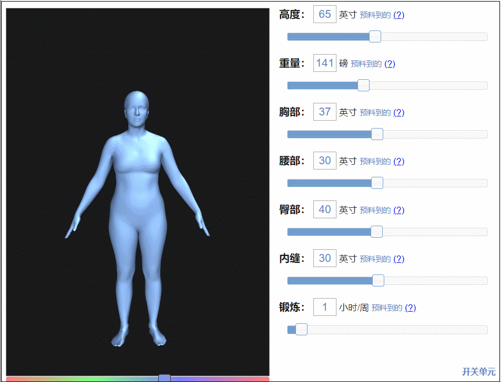Click the 预料到的 link beside 臀部
This screenshot has height=382, width=501.
pos(375,210)
